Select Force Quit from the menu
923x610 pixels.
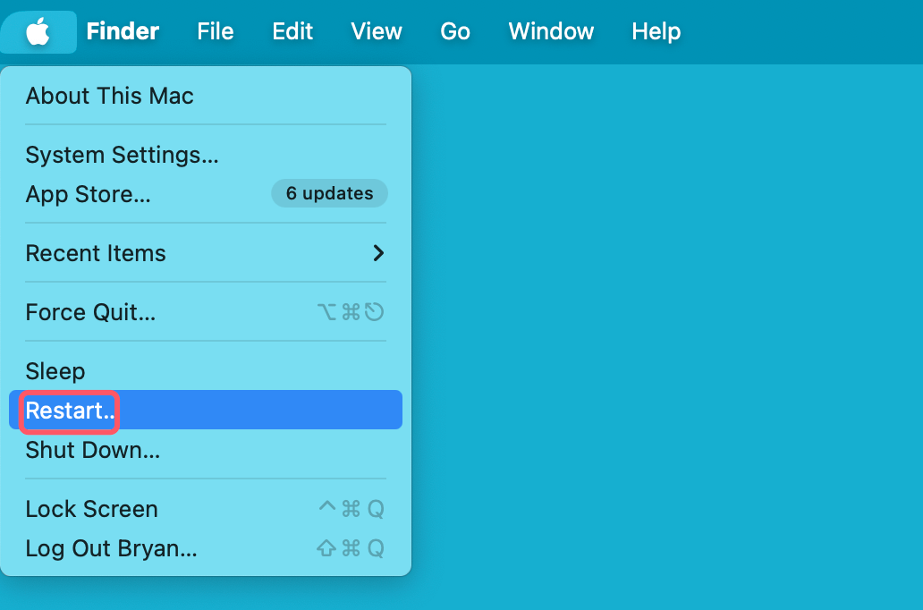coord(90,312)
